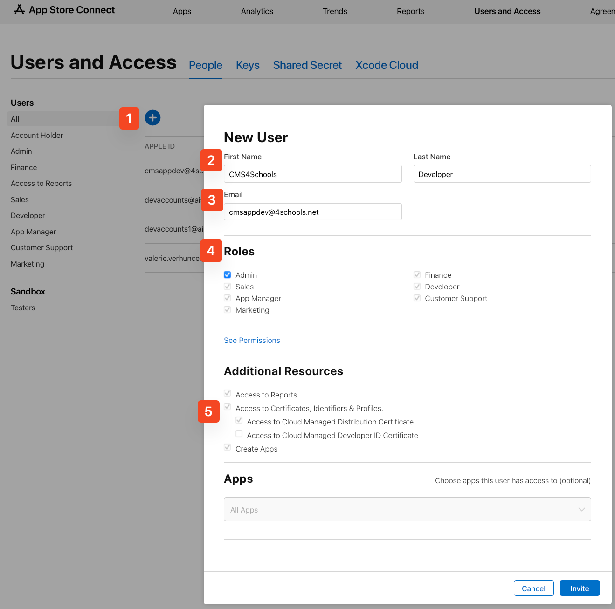The image size is (615, 609).
Task: Open the Apps menu in top navigation
Action: [x=182, y=11]
